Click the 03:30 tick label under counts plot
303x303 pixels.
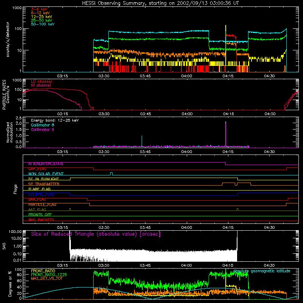pos(104,76)
